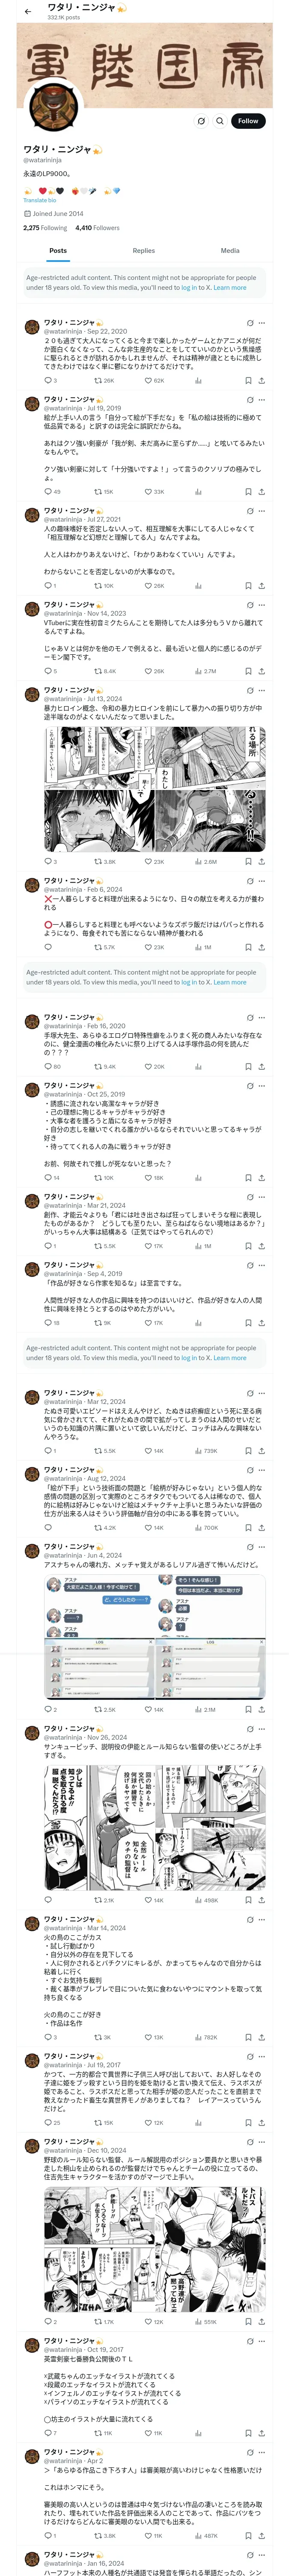Screen dimensions: 289x2576
Task: Open more menu on the Feb 16, 2020 post
Action: [262, 1017]
